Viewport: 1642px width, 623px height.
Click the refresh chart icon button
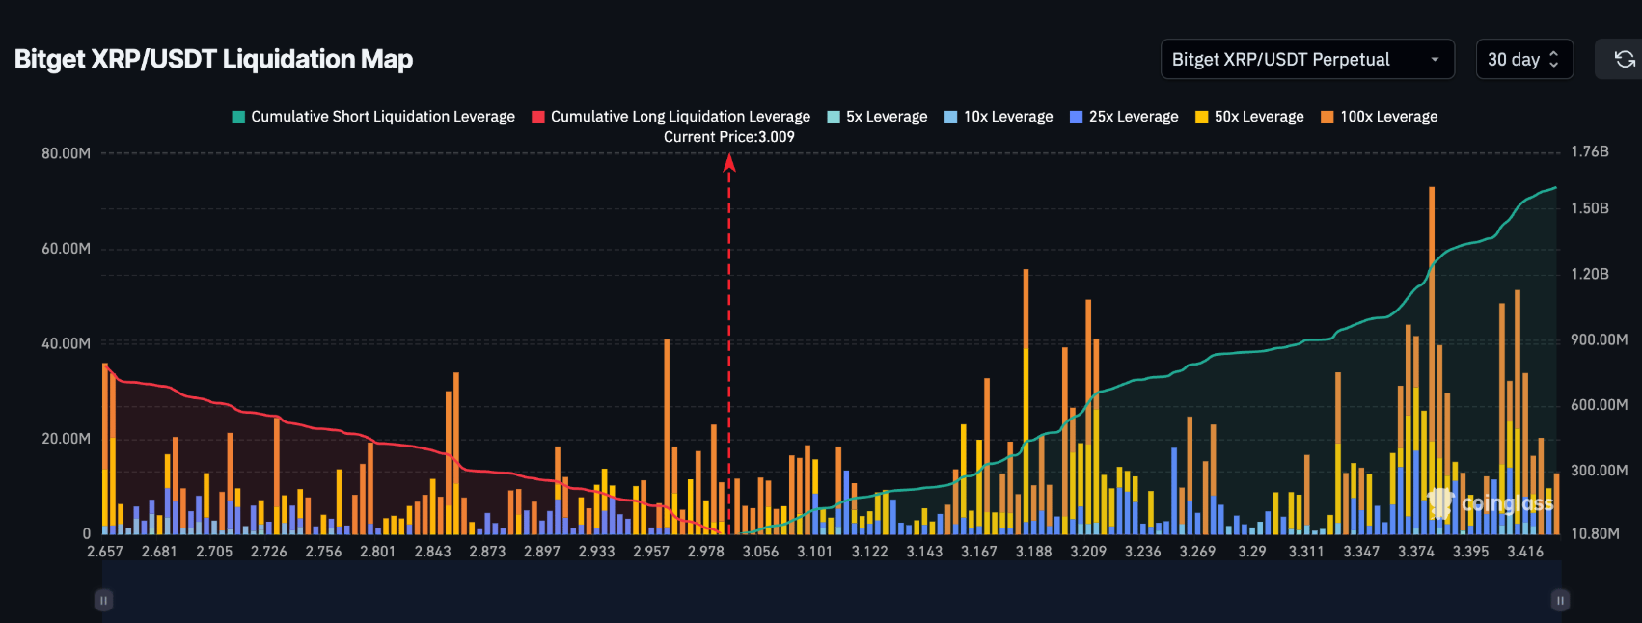[1625, 60]
